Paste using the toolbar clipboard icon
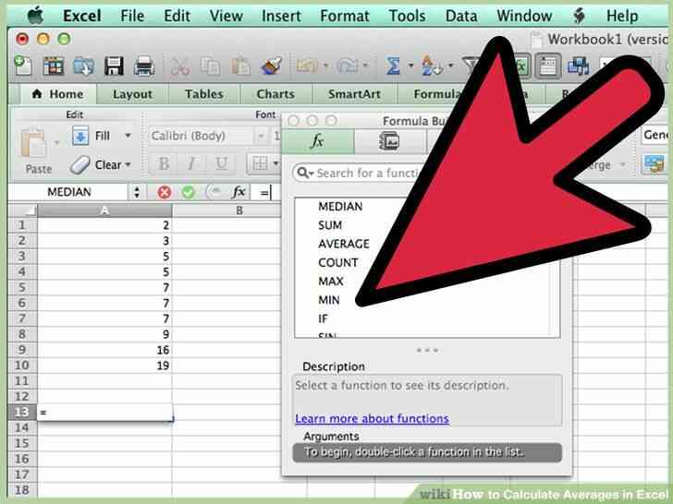Screen dimensions: 673x504 pyautogui.click(x=240, y=66)
